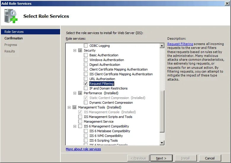Check IIS 6 Scripting Tools checkbox

(86, 140)
